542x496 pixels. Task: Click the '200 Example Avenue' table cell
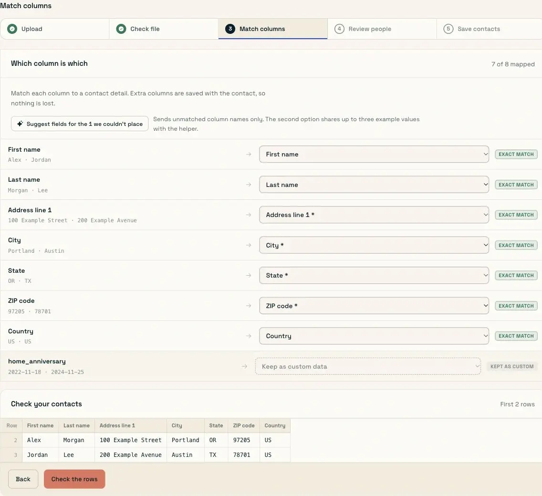131,455
